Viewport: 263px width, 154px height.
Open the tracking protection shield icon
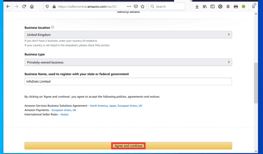[x=47, y=6]
